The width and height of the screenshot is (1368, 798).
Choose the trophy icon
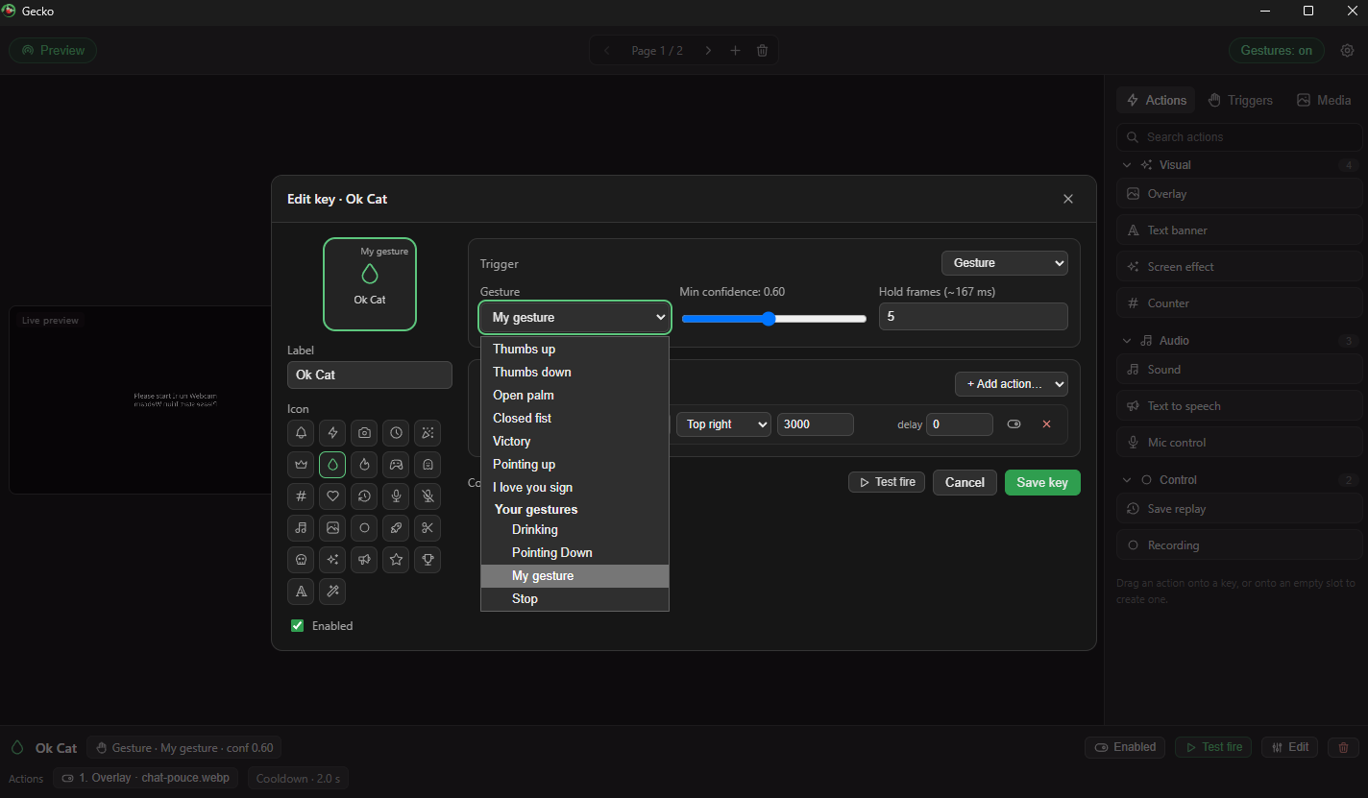point(427,560)
